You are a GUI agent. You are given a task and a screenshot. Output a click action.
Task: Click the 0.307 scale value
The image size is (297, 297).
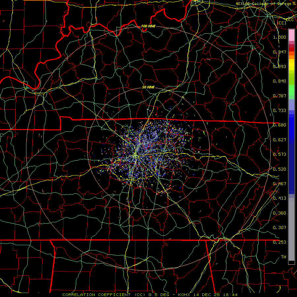point(280,227)
